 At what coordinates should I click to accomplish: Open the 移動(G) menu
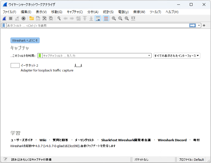57,12
